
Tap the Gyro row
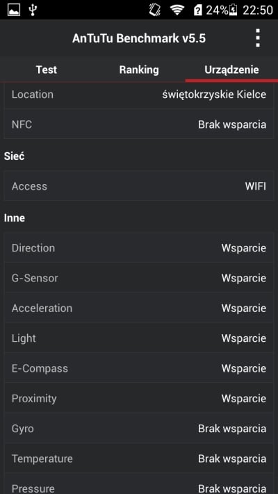pos(139,429)
